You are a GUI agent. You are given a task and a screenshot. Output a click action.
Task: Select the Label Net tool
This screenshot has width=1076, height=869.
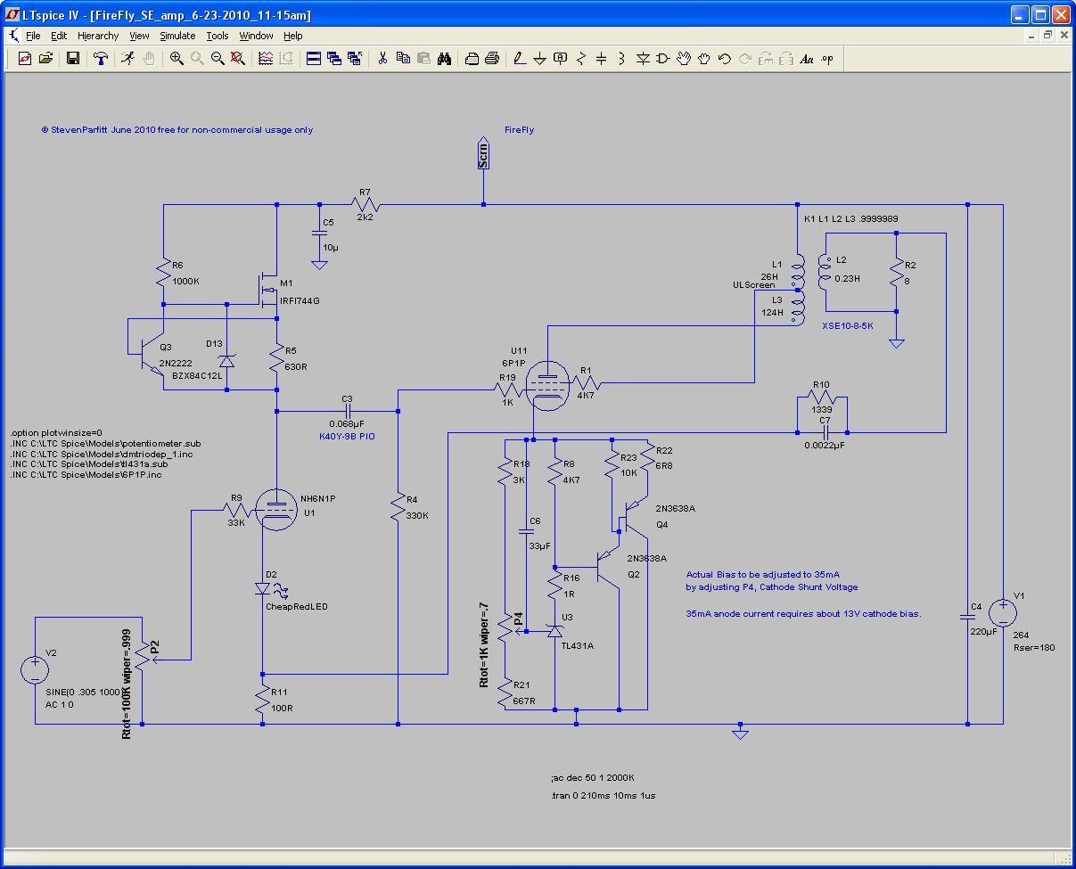click(x=561, y=59)
